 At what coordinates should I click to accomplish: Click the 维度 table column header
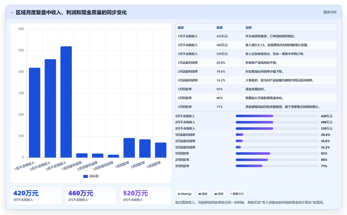(x=181, y=28)
